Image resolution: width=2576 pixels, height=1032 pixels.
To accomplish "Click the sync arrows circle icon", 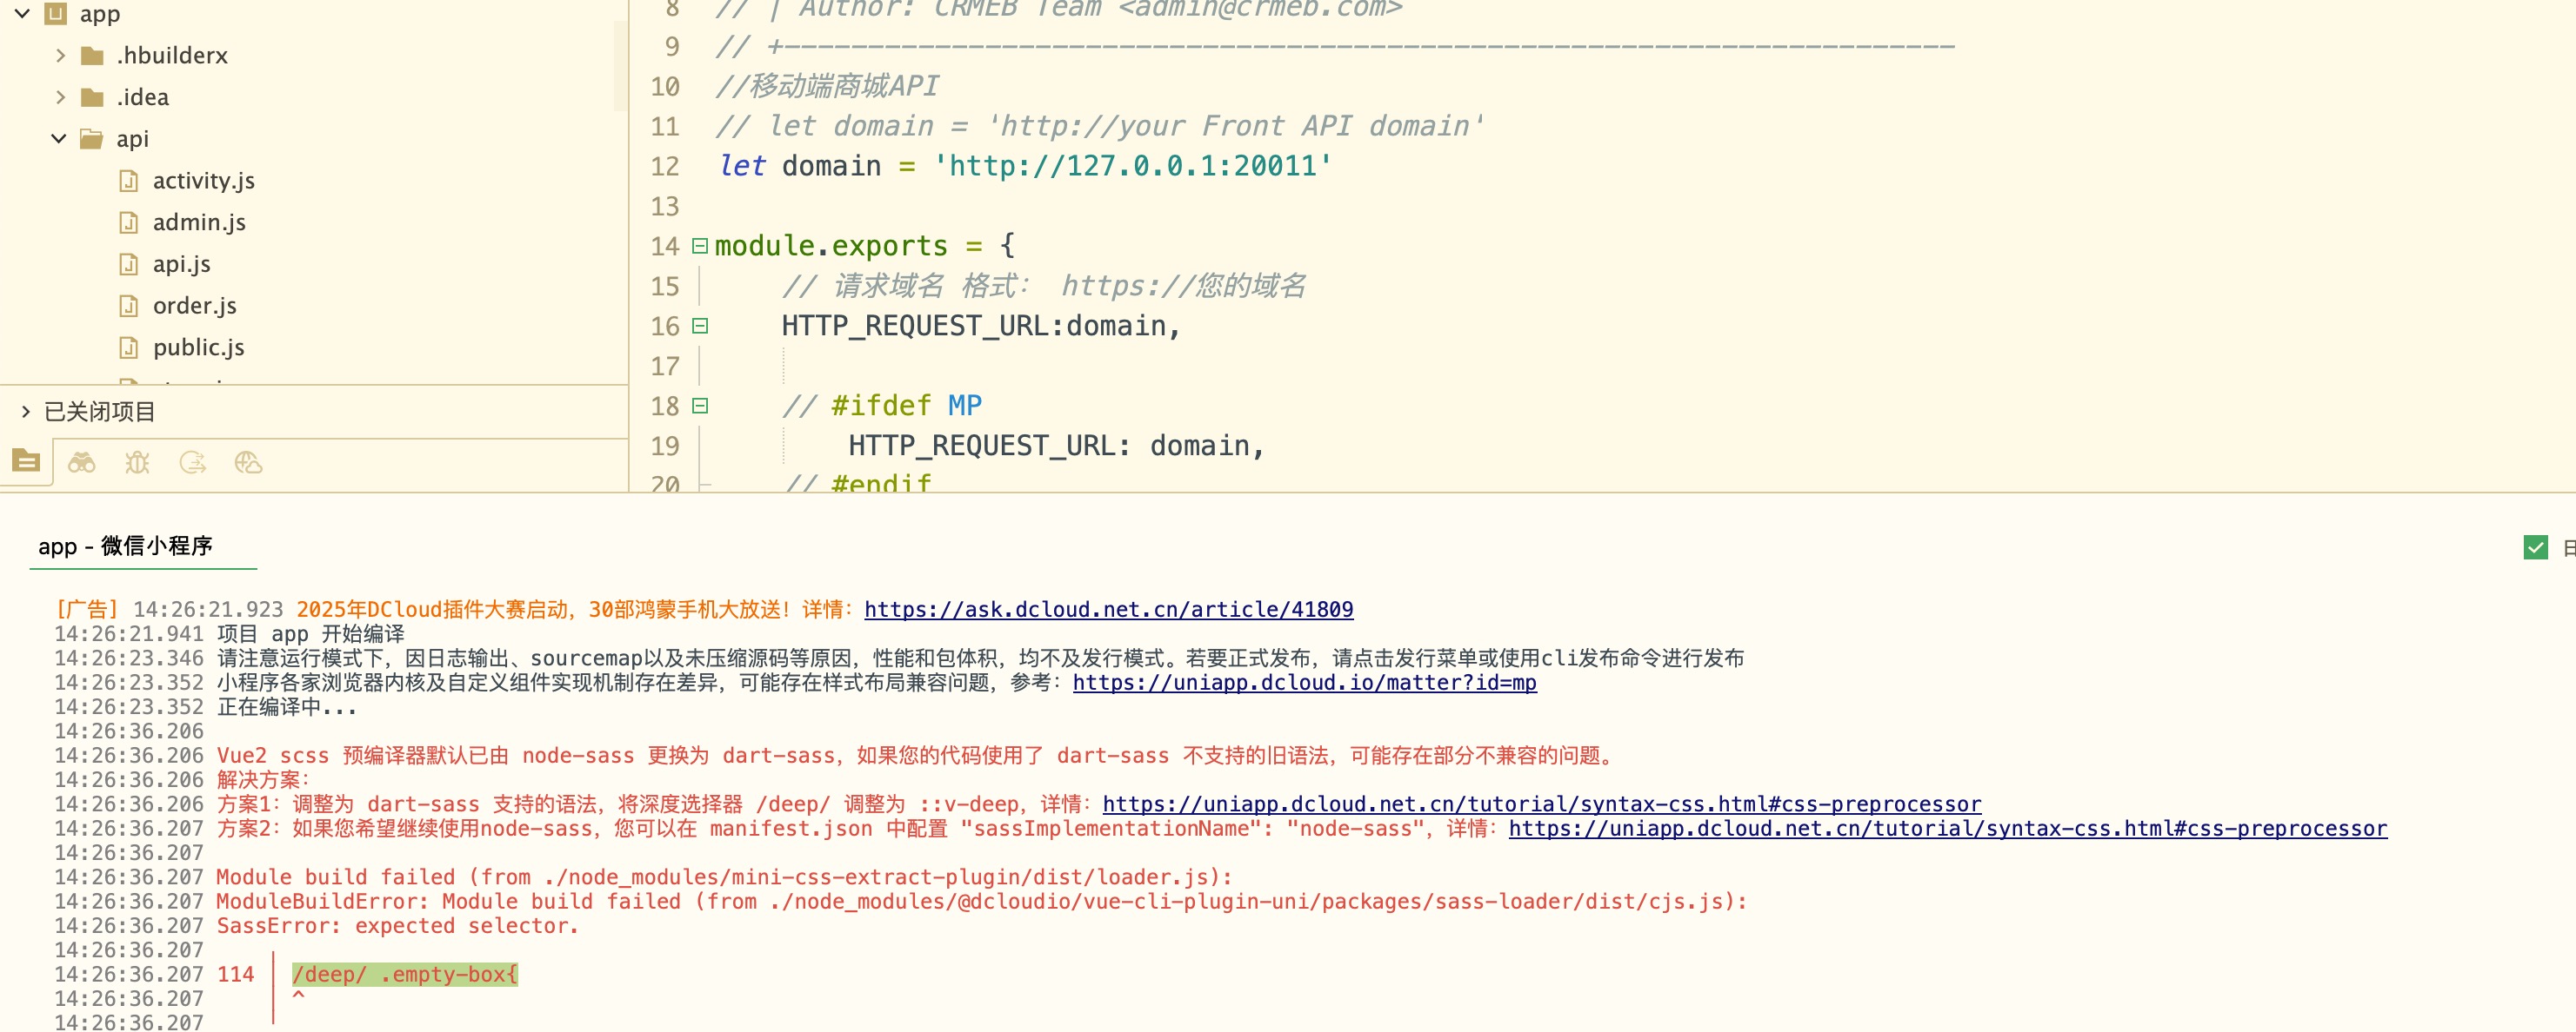I will point(192,462).
